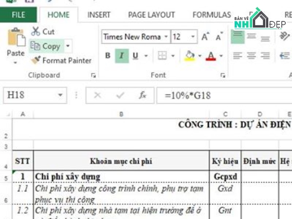
Task: Center text horizontally
Action: (x=252, y=55)
